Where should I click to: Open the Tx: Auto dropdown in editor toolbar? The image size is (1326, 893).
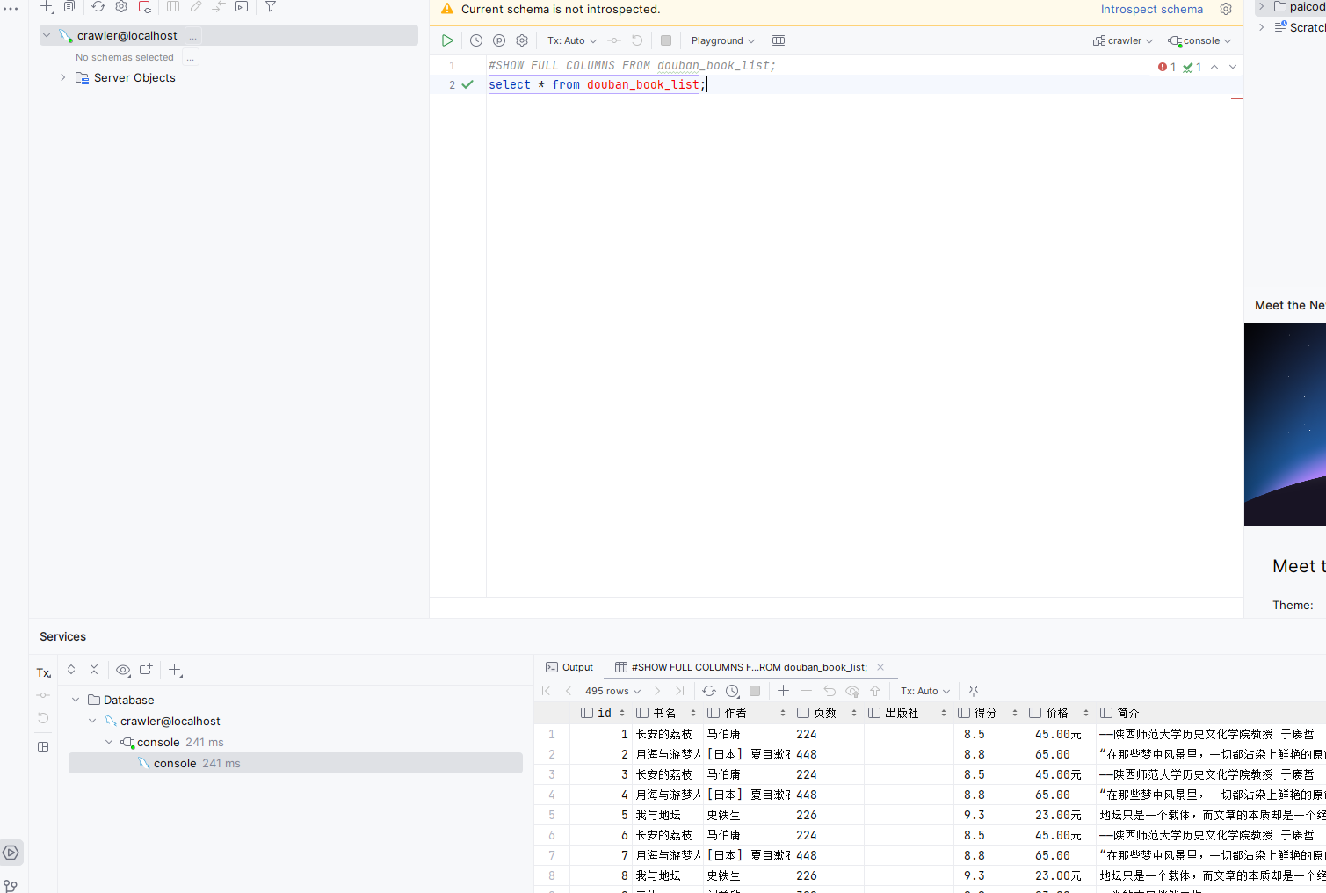tap(572, 40)
